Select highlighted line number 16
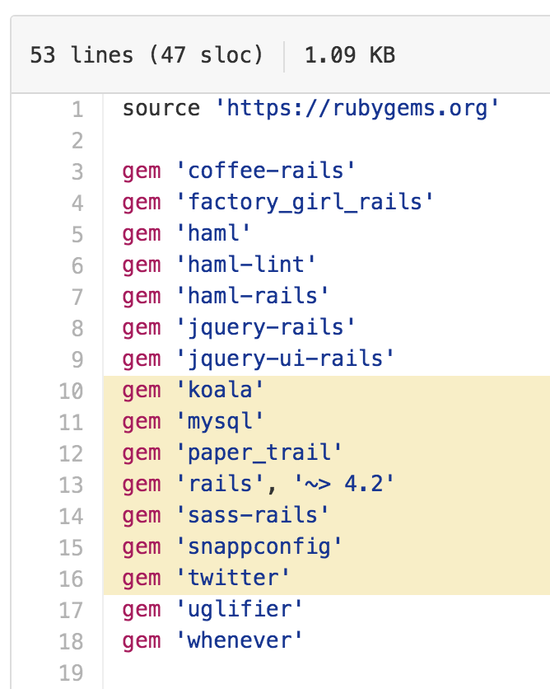Viewport: 550px width, 689px height. coord(71,579)
